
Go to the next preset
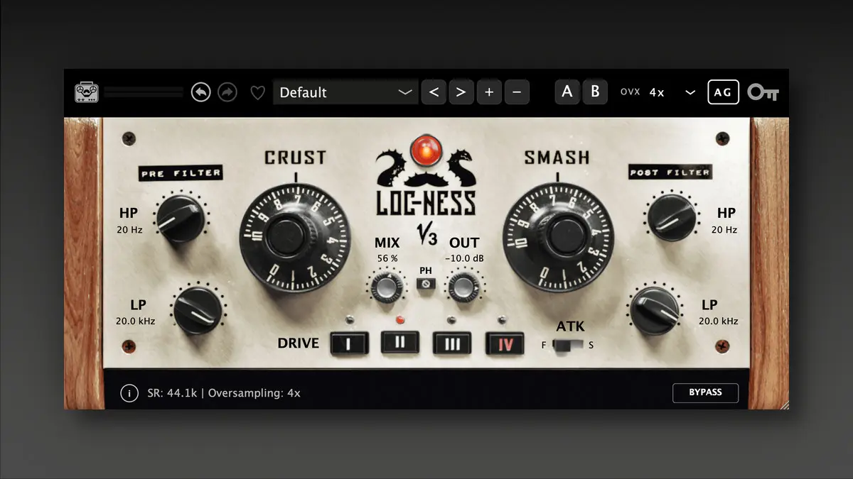461,92
